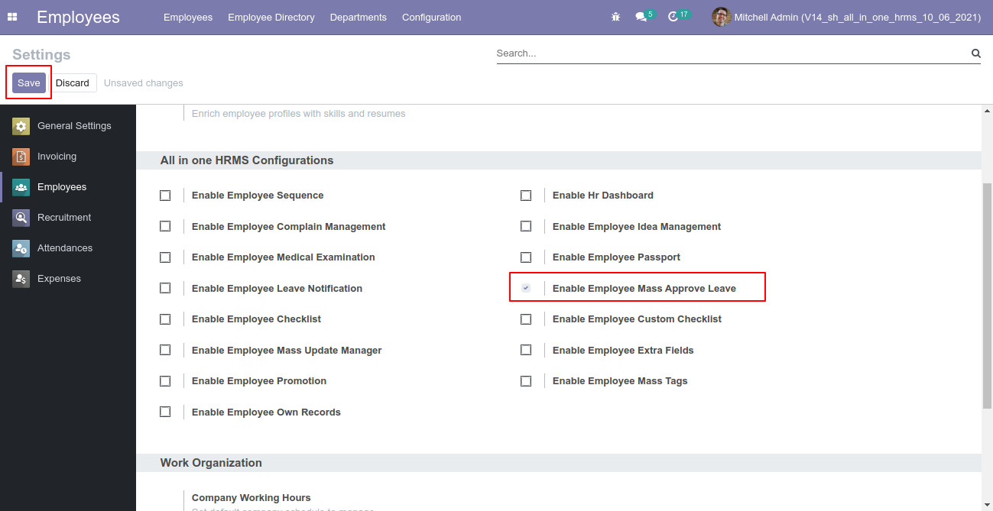The height and width of the screenshot is (511, 993).
Task: Open the activities clock icon
Action: click(673, 17)
